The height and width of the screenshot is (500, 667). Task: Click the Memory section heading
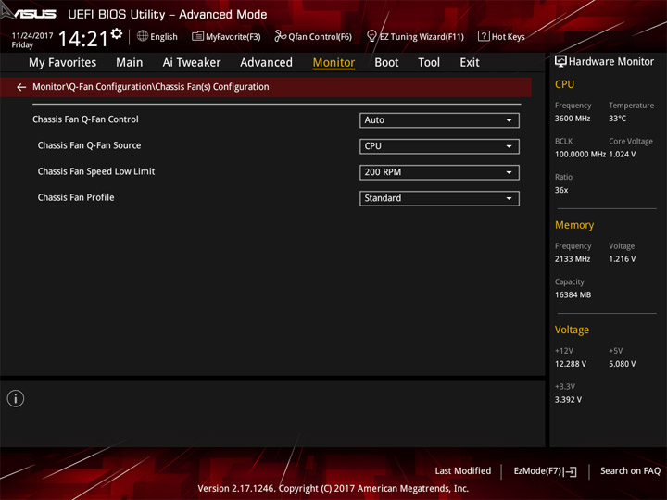click(x=574, y=225)
